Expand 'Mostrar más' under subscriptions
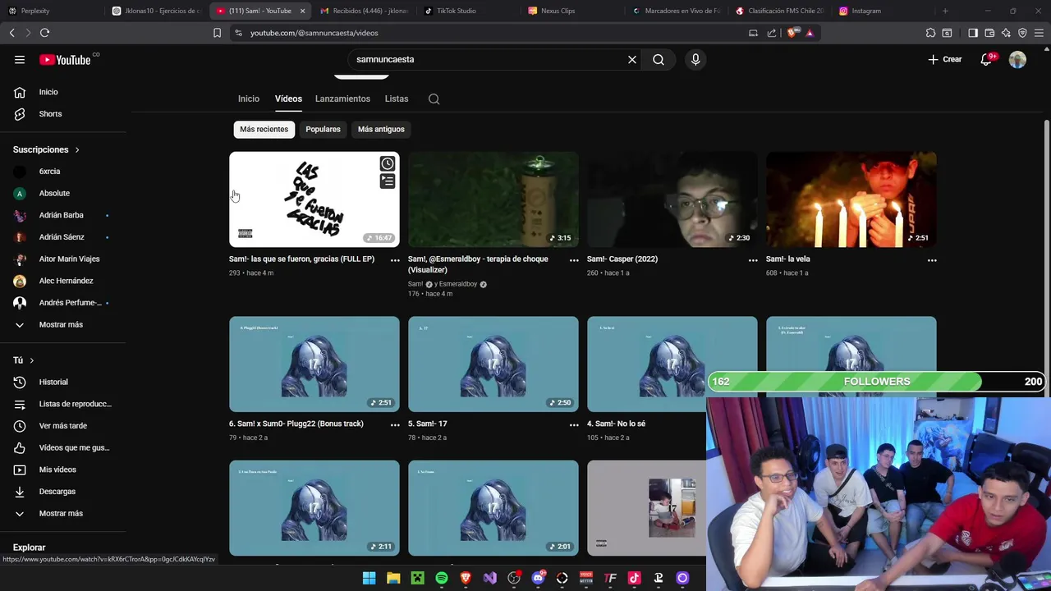Image resolution: width=1051 pixels, height=591 pixels. 62,324
